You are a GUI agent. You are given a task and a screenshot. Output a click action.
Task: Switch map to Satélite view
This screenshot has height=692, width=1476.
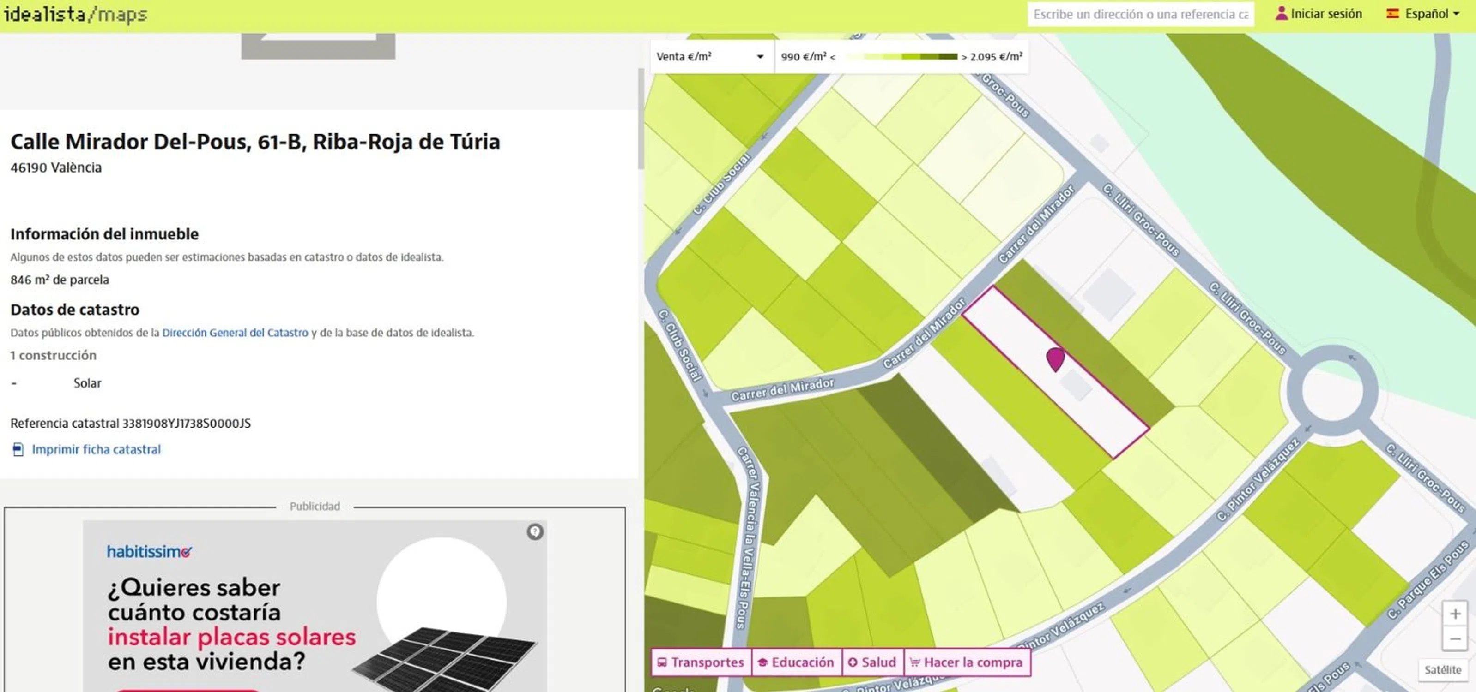1442,670
